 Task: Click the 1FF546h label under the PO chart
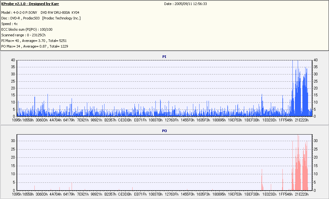point(286,194)
